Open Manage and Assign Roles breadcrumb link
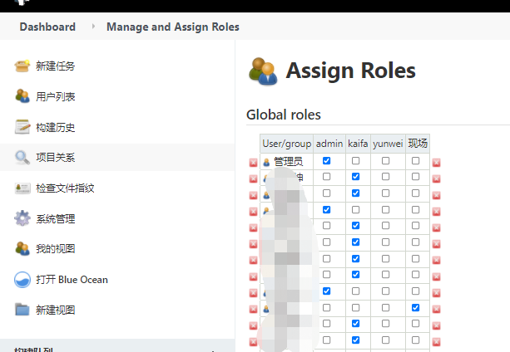The height and width of the screenshot is (352, 510). click(x=173, y=27)
